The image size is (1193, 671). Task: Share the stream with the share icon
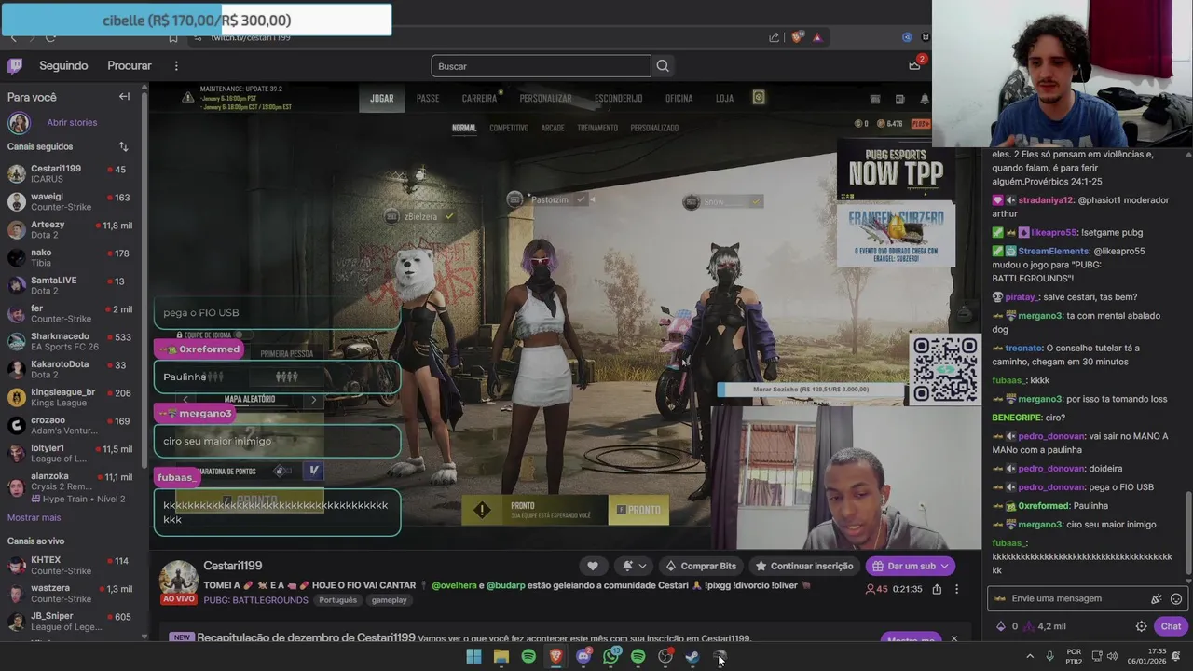pyautogui.click(x=937, y=589)
